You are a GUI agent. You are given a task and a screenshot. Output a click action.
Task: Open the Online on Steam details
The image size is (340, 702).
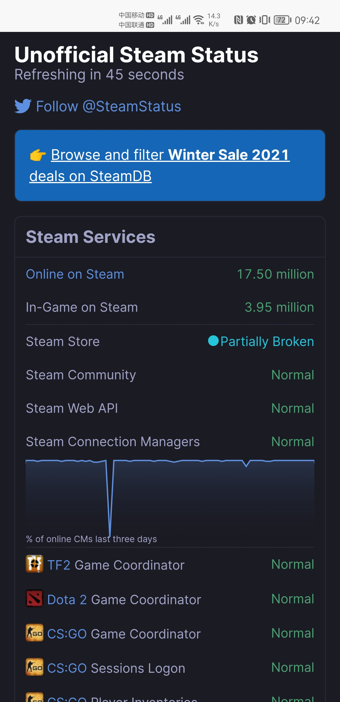(x=75, y=274)
